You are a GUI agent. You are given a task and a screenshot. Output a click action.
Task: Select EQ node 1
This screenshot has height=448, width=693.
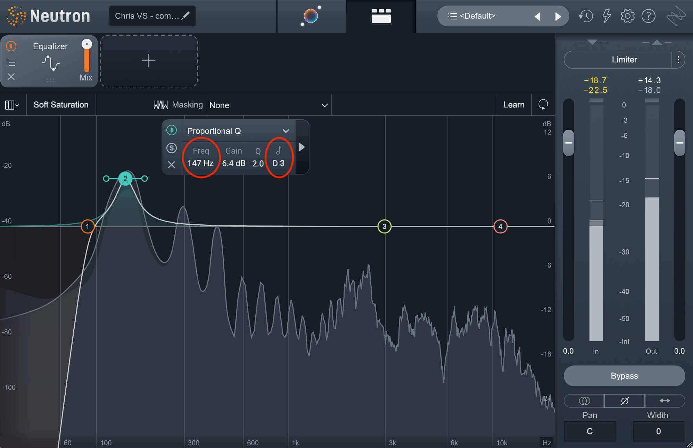88,226
